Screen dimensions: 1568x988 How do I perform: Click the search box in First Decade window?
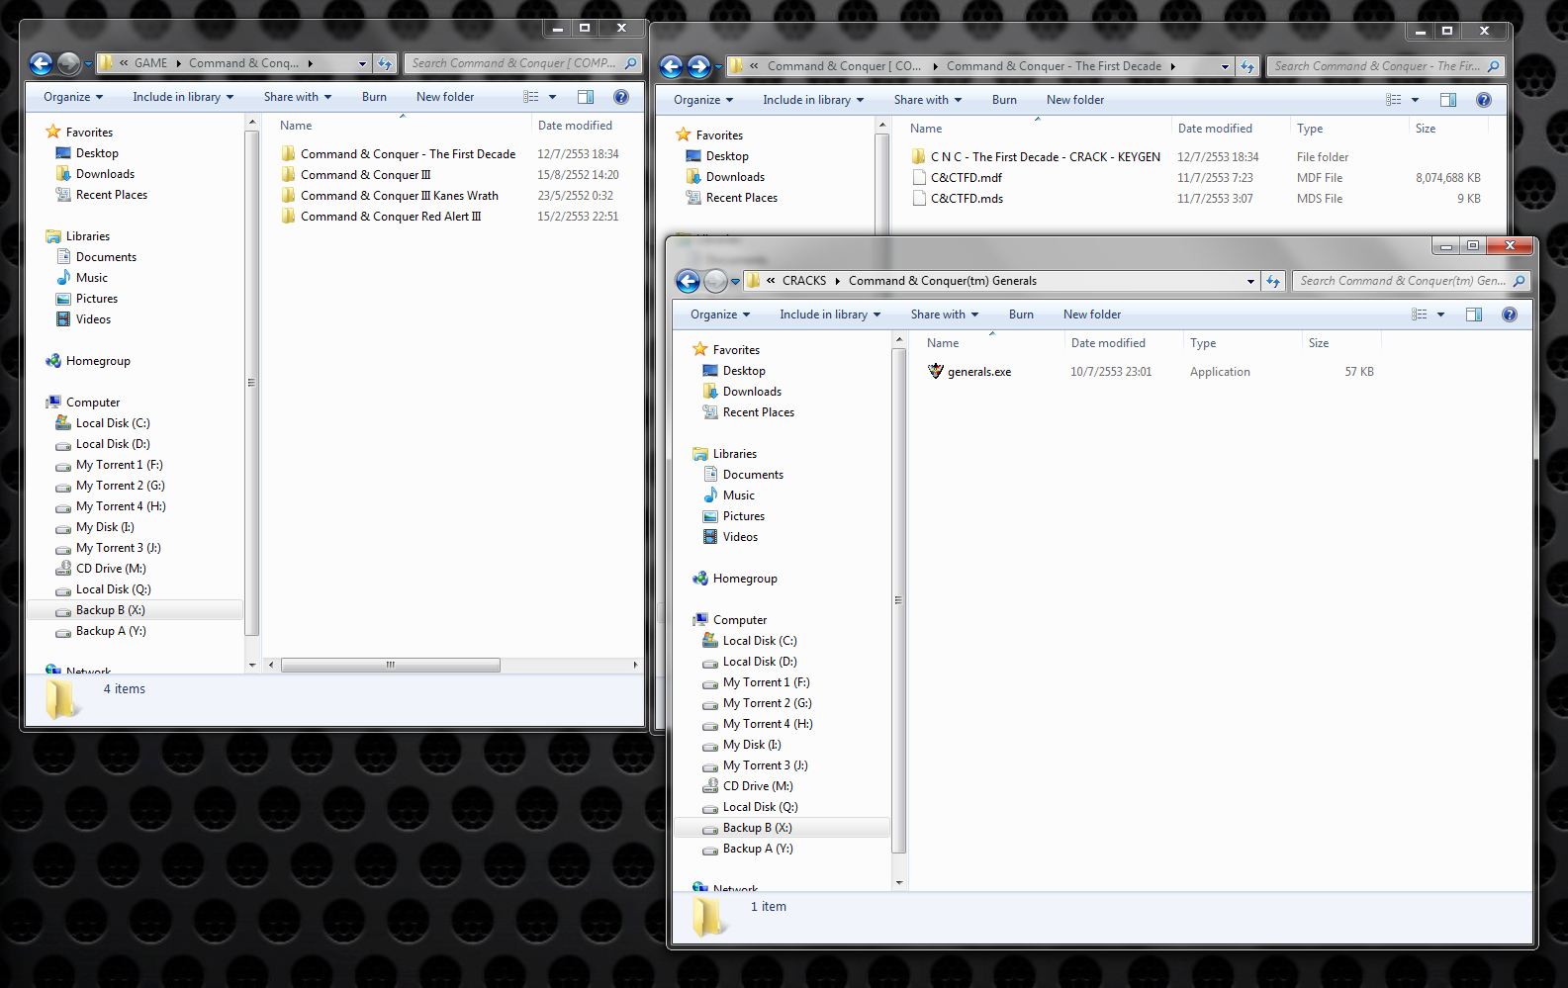click(x=1385, y=66)
